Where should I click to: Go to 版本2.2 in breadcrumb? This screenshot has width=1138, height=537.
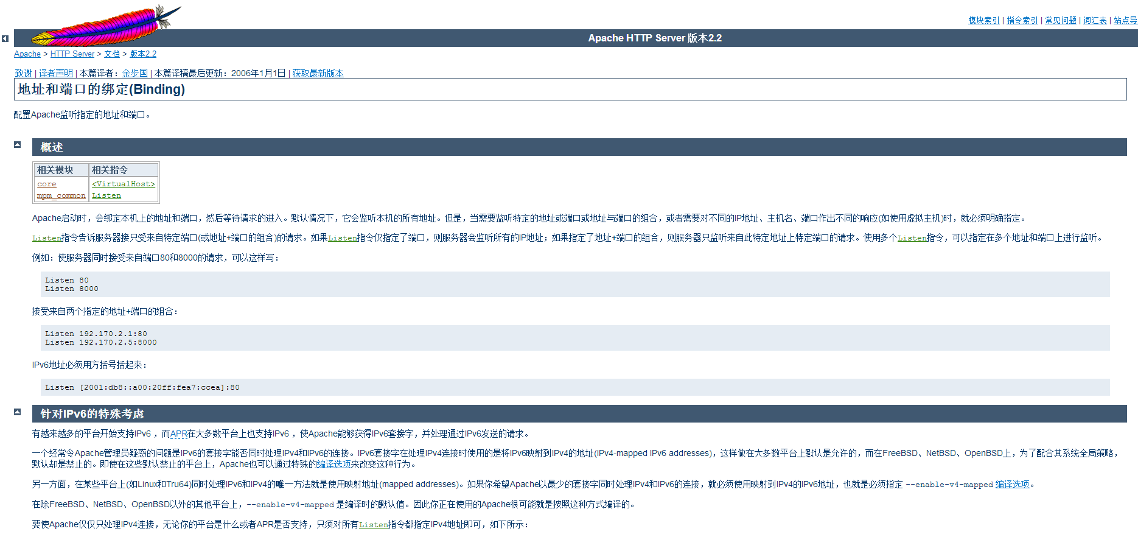click(143, 54)
